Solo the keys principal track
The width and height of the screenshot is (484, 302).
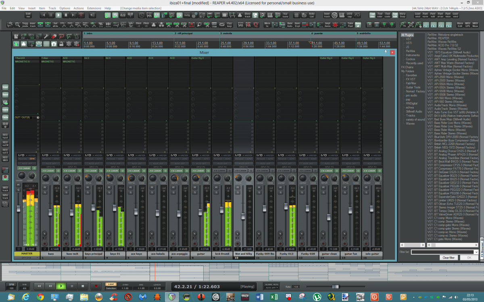87,192
